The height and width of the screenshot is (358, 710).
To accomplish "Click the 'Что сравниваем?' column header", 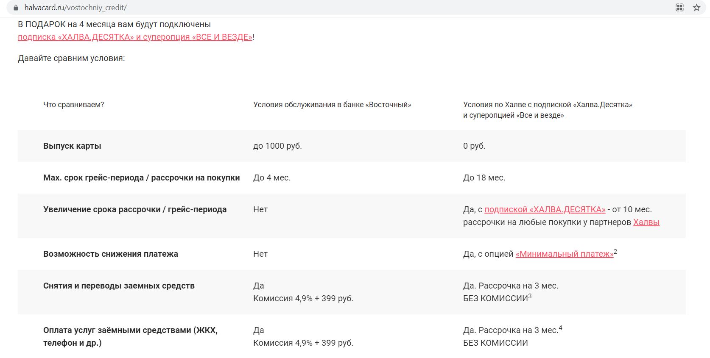I will pos(73,105).
